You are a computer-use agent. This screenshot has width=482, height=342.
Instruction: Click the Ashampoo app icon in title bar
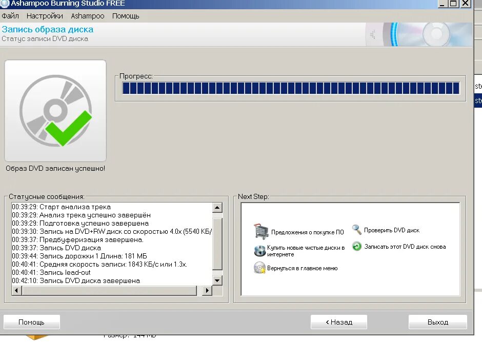(5, 4)
